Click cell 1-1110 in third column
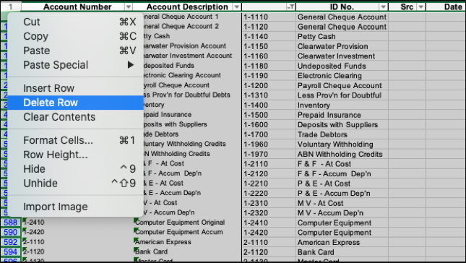This screenshot has height=263, width=466. (269, 17)
